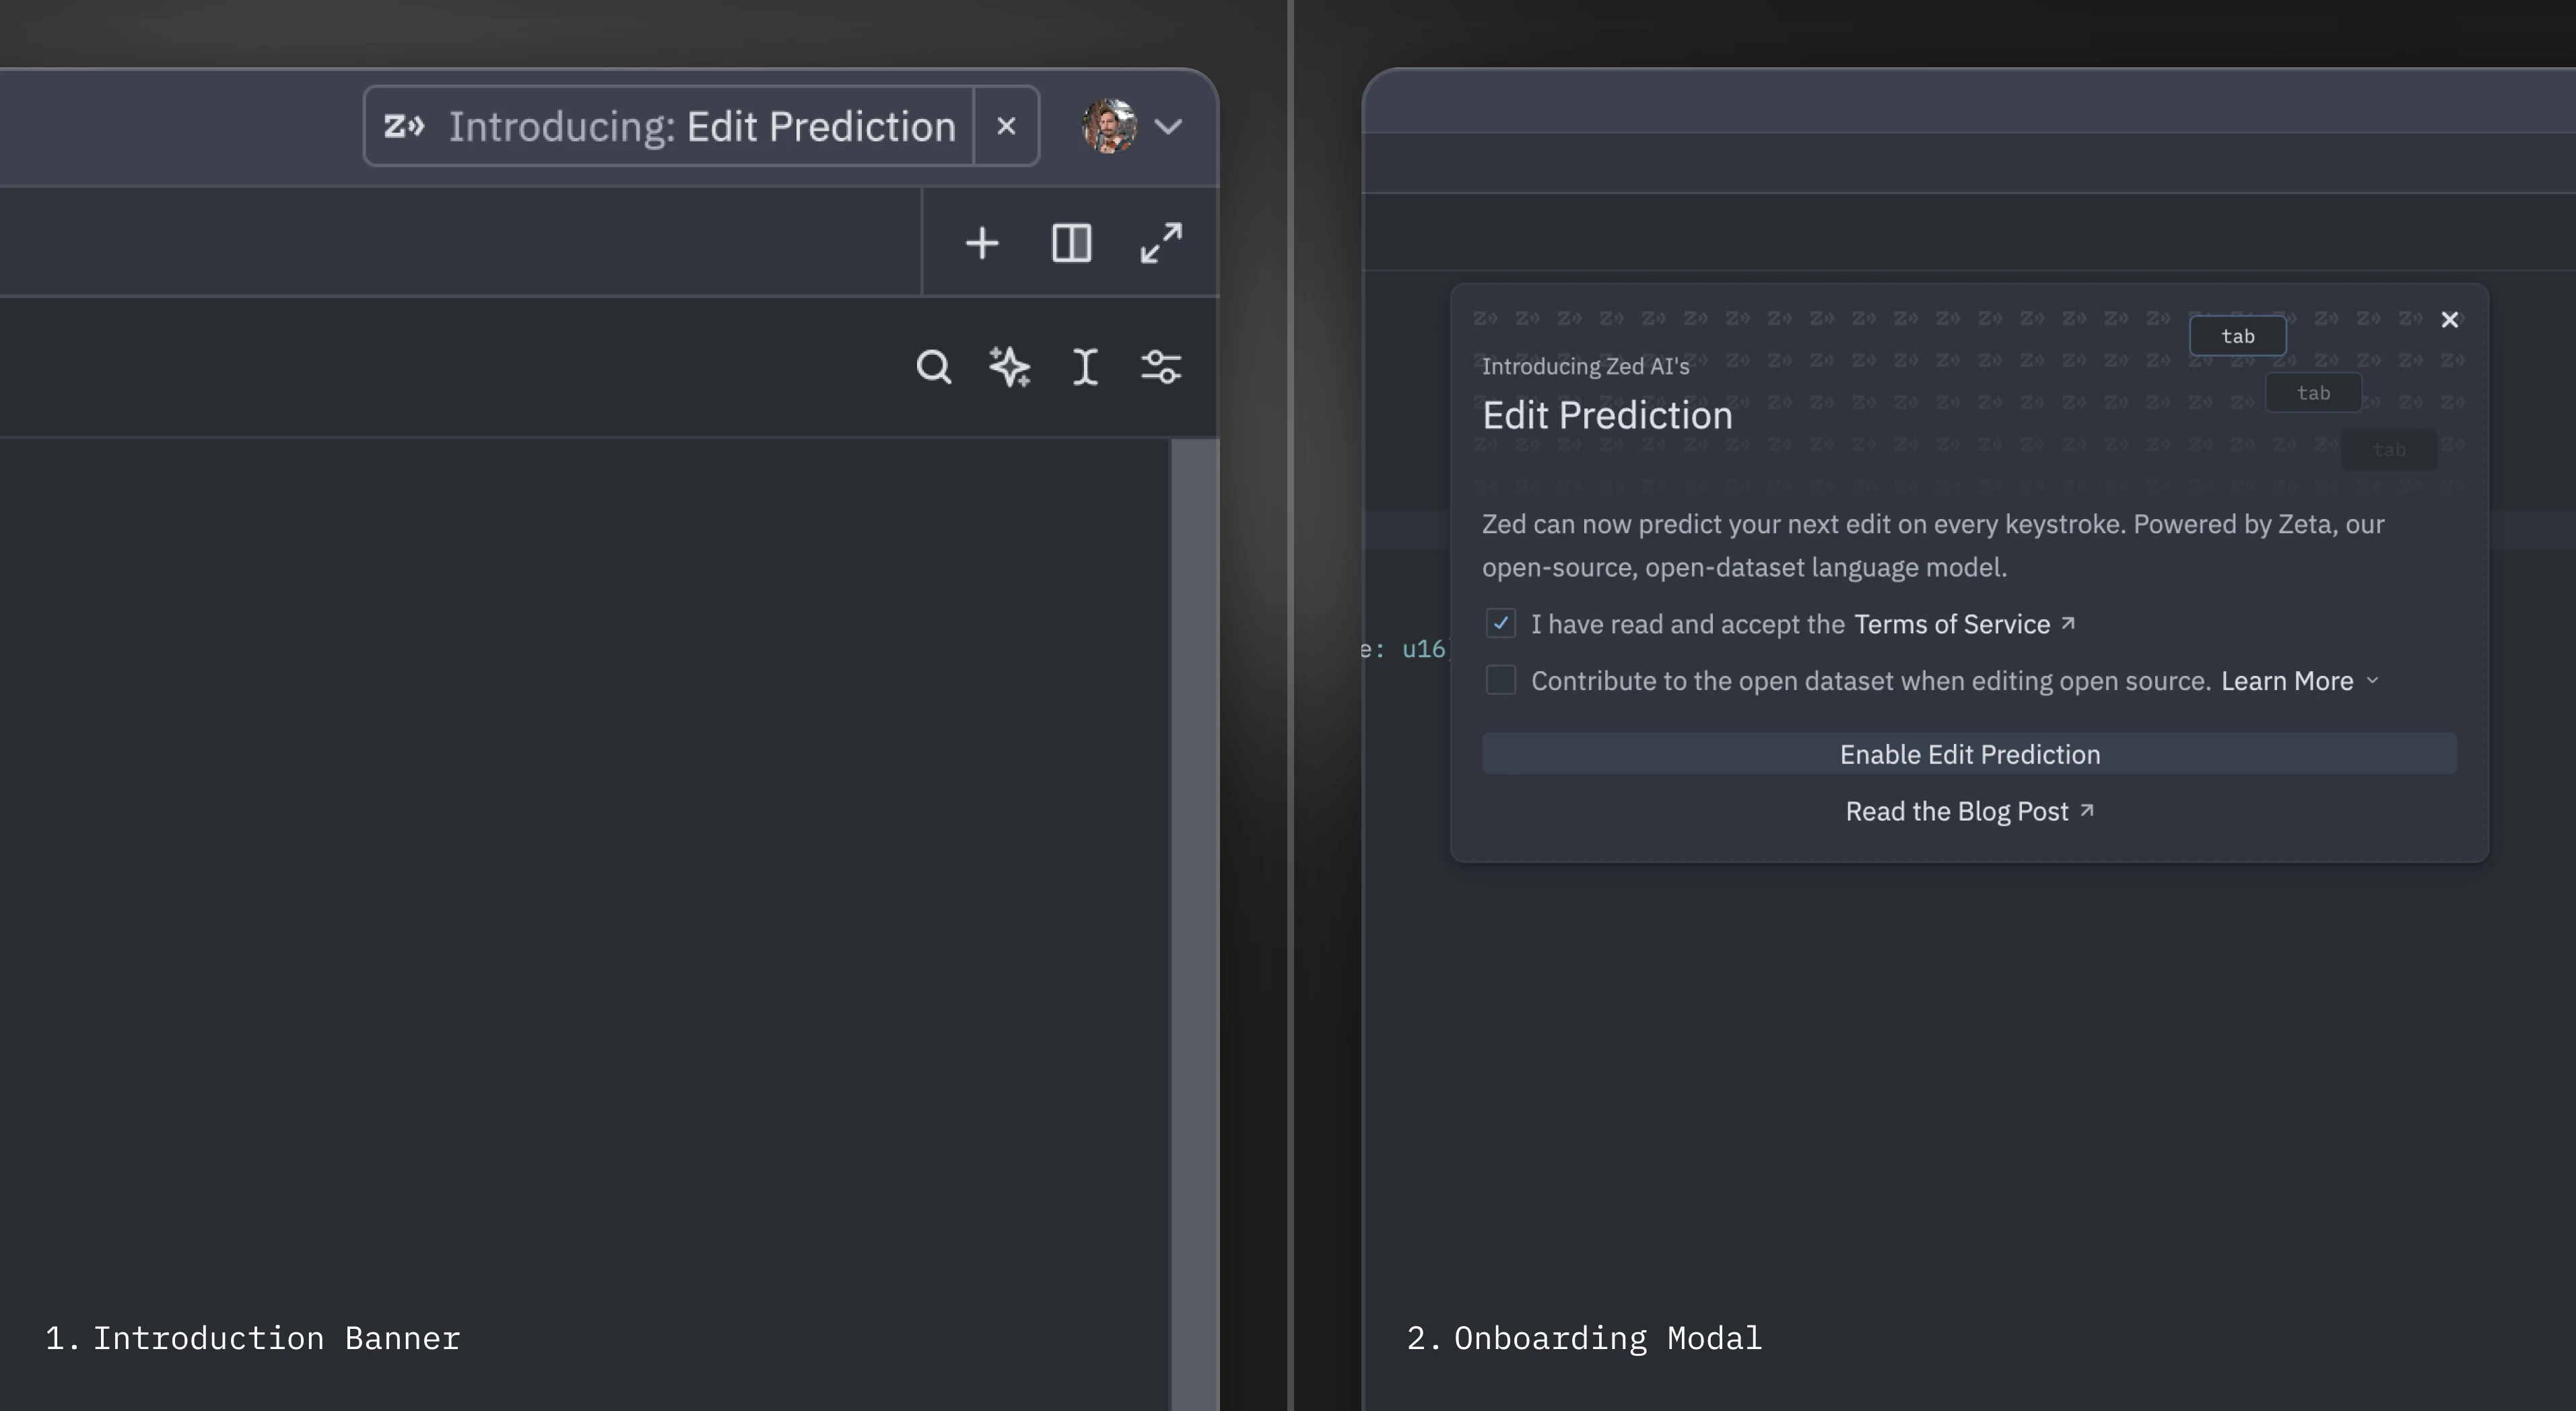Expand the Learn More disclosure
This screenshot has width=2576, height=1411.
click(x=2299, y=681)
